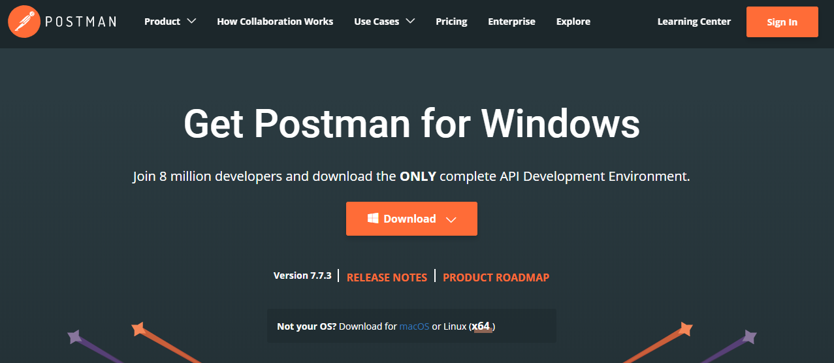Image resolution: width=834 pixels, height=363 pixels.
Task: Open How Collaboration Works page
Action: [x=275, y=22]
